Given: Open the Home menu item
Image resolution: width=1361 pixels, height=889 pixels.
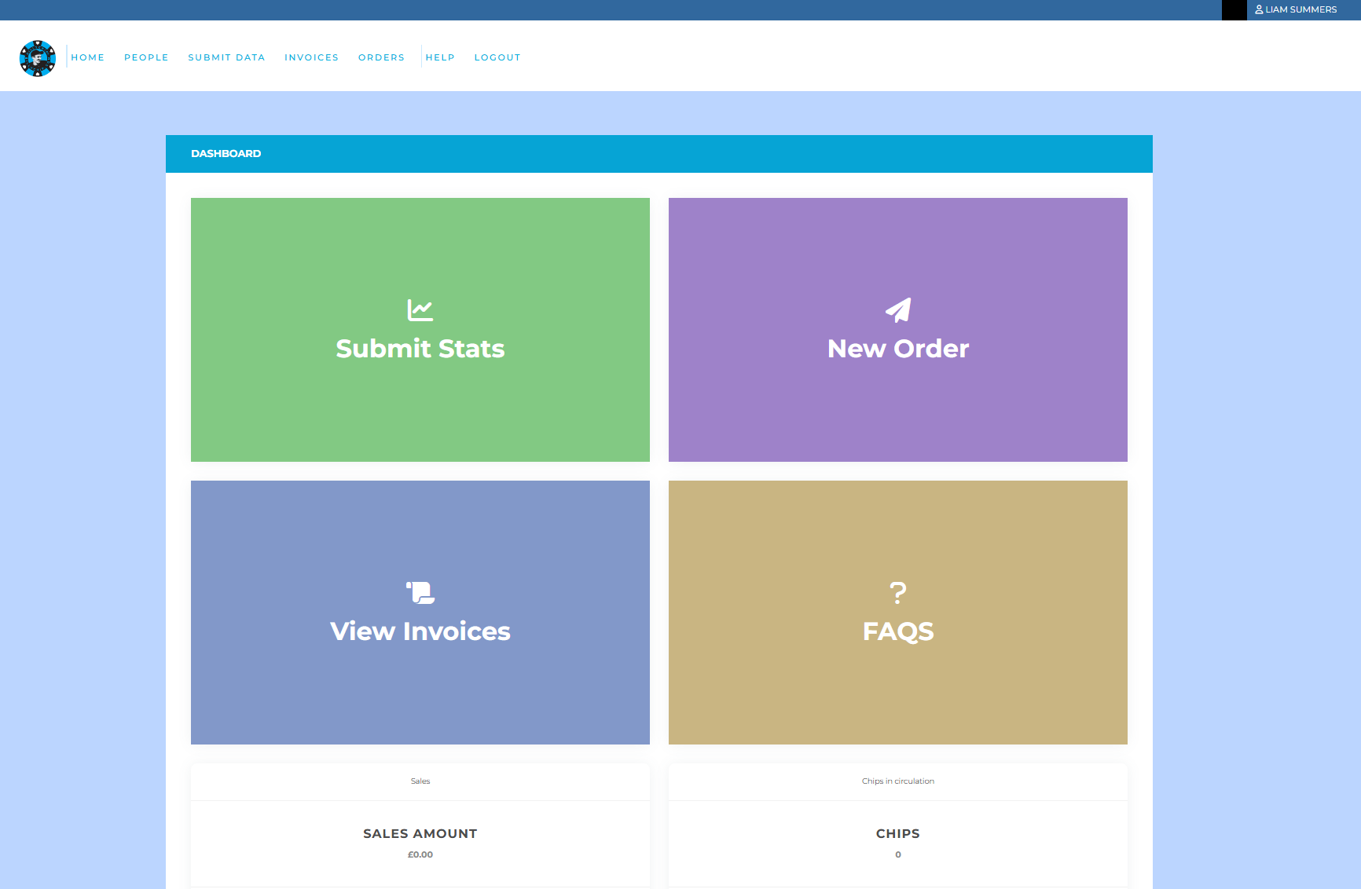Looking at the screenshot, I should [88, 57].
